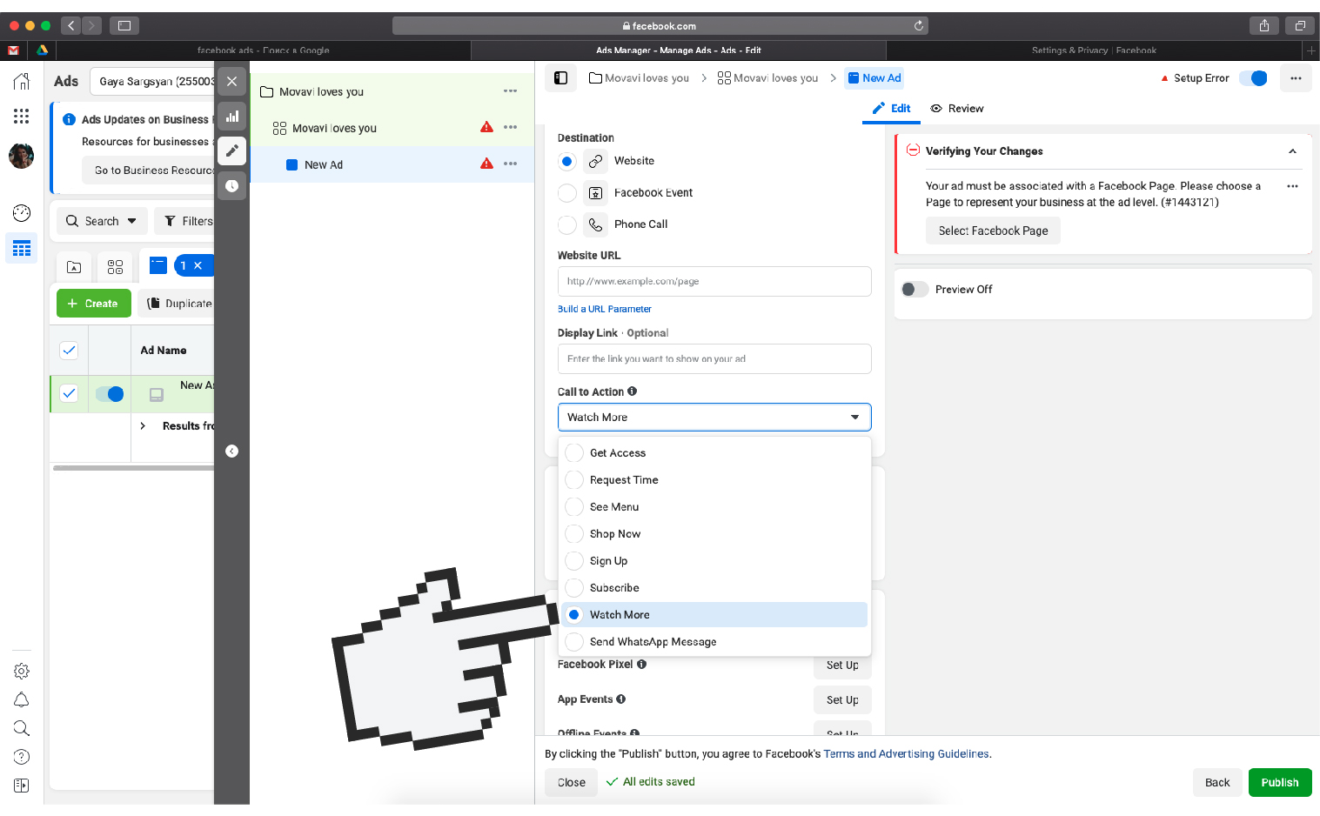Select the Website destination radio button
Image resolution: width=1320 pixels, height=816 pixels.
(567, 161)
